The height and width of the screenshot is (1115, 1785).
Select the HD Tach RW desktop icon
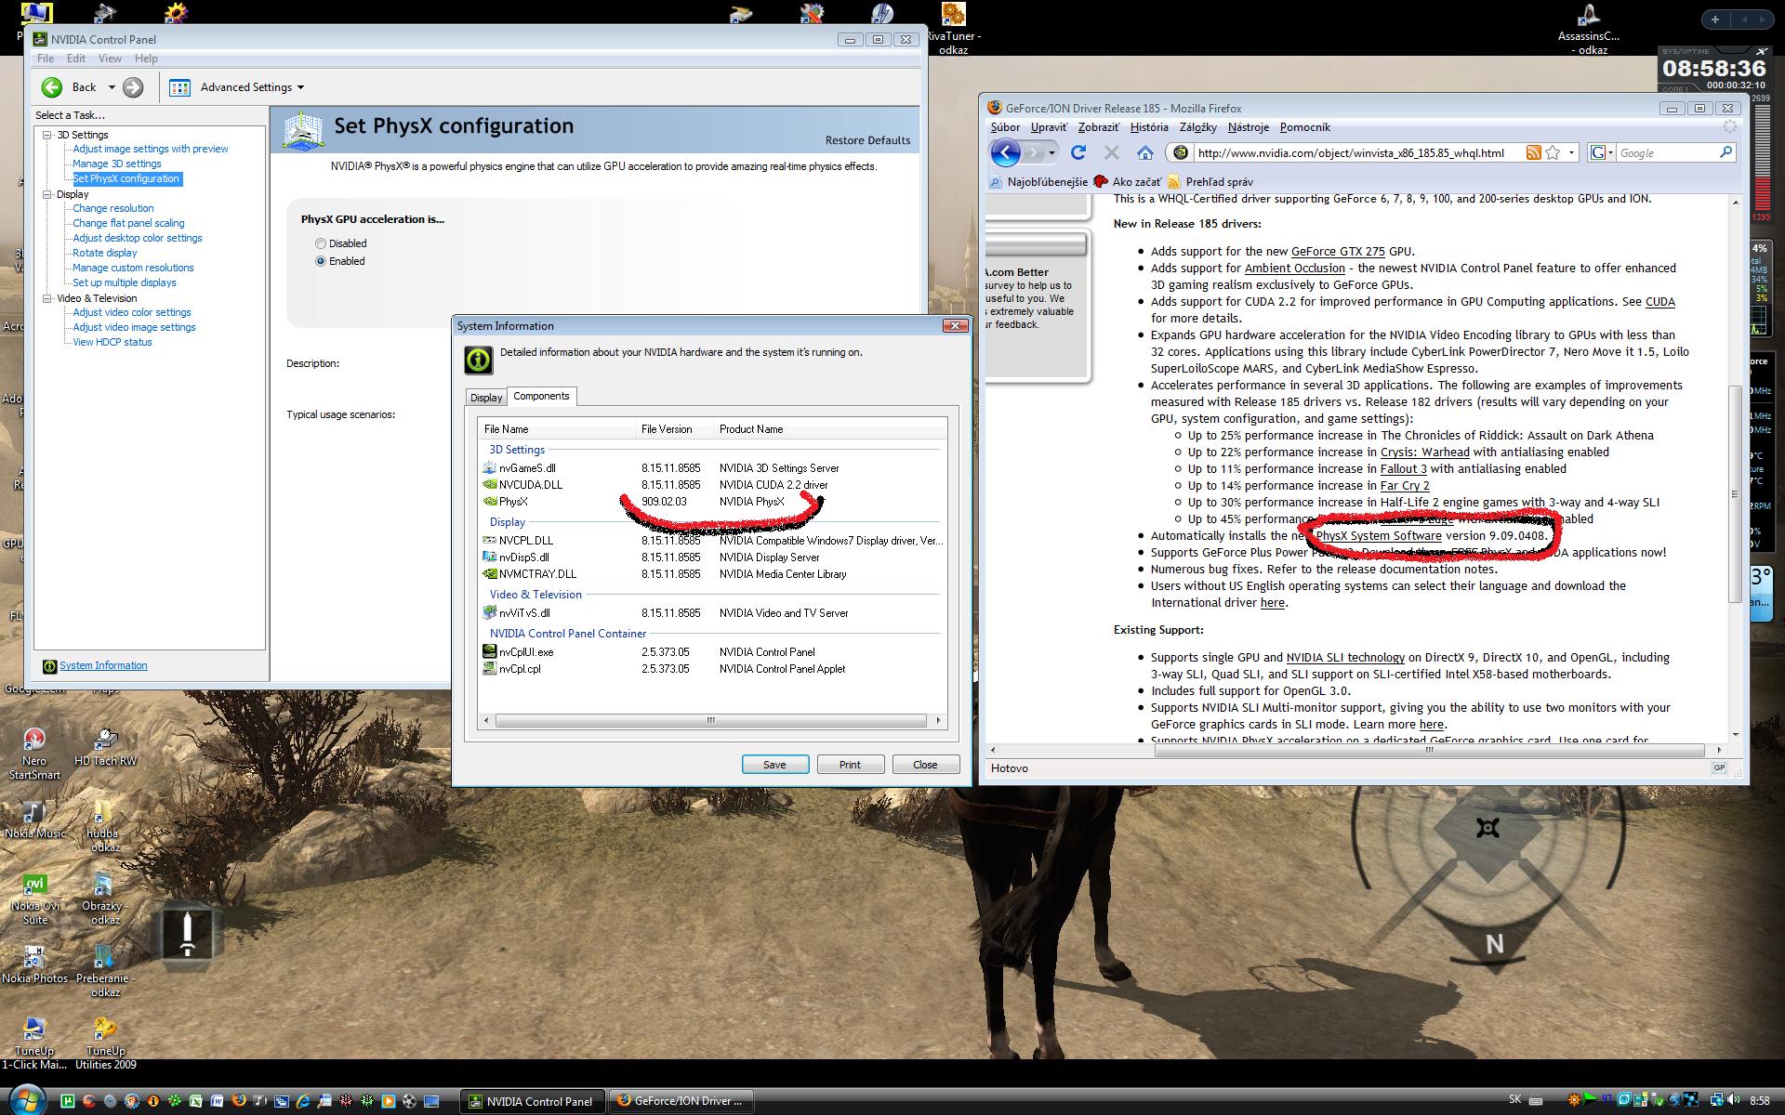[105, 747]
